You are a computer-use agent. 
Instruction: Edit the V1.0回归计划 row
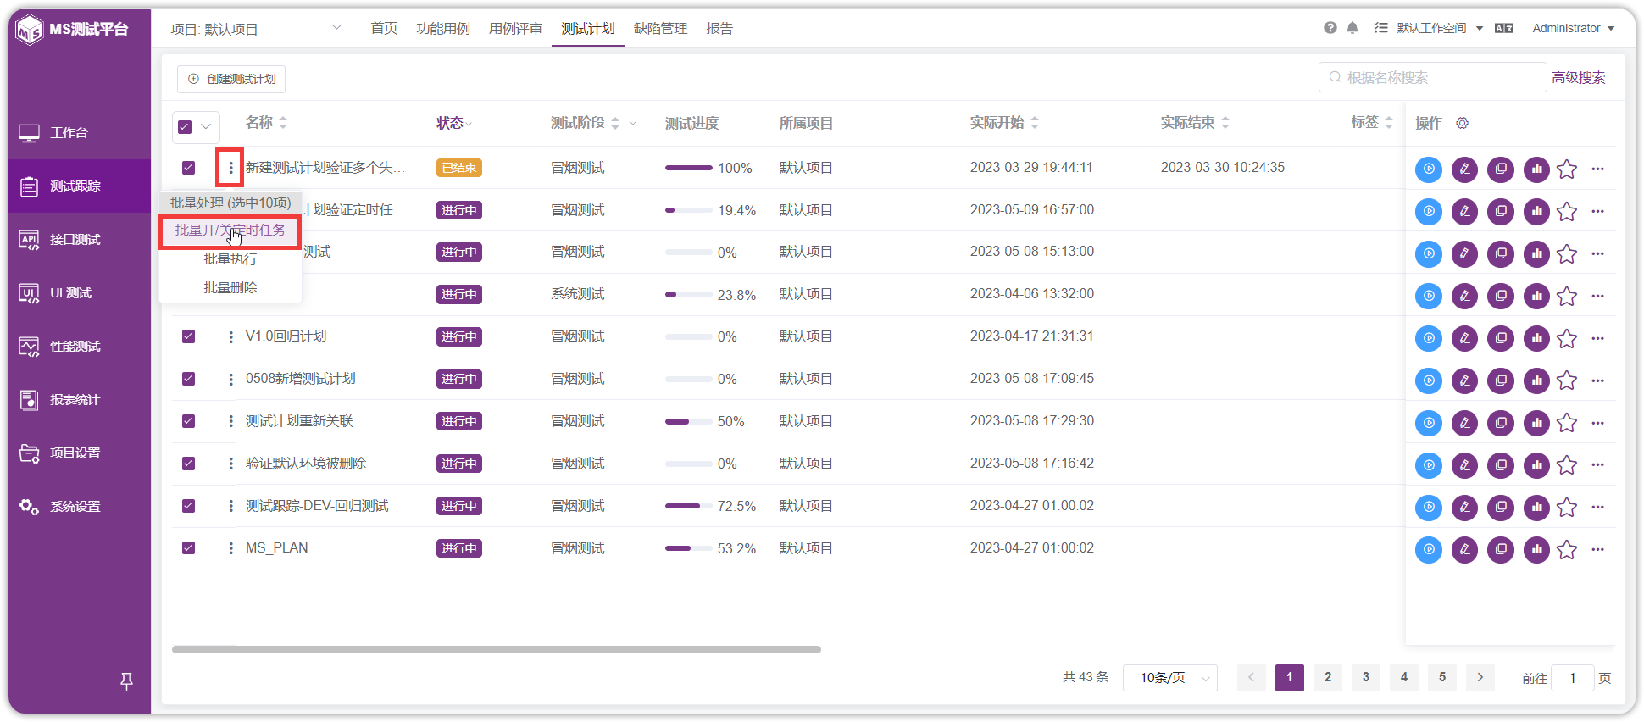[x=1464, y=338]
